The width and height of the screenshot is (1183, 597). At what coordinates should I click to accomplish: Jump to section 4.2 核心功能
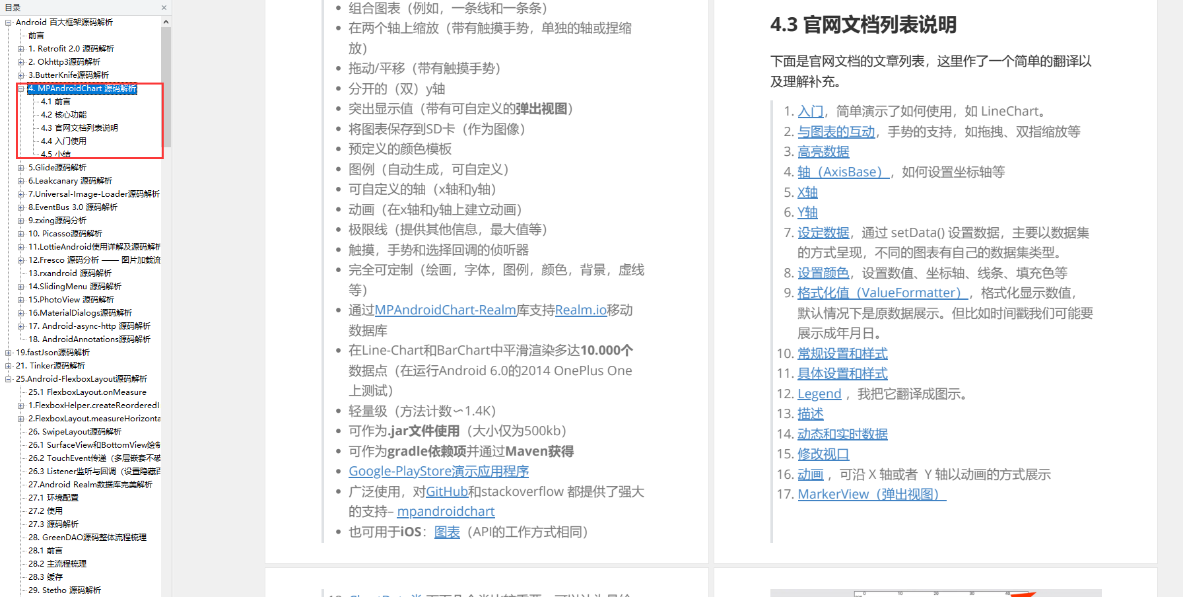tap(63, 115)
